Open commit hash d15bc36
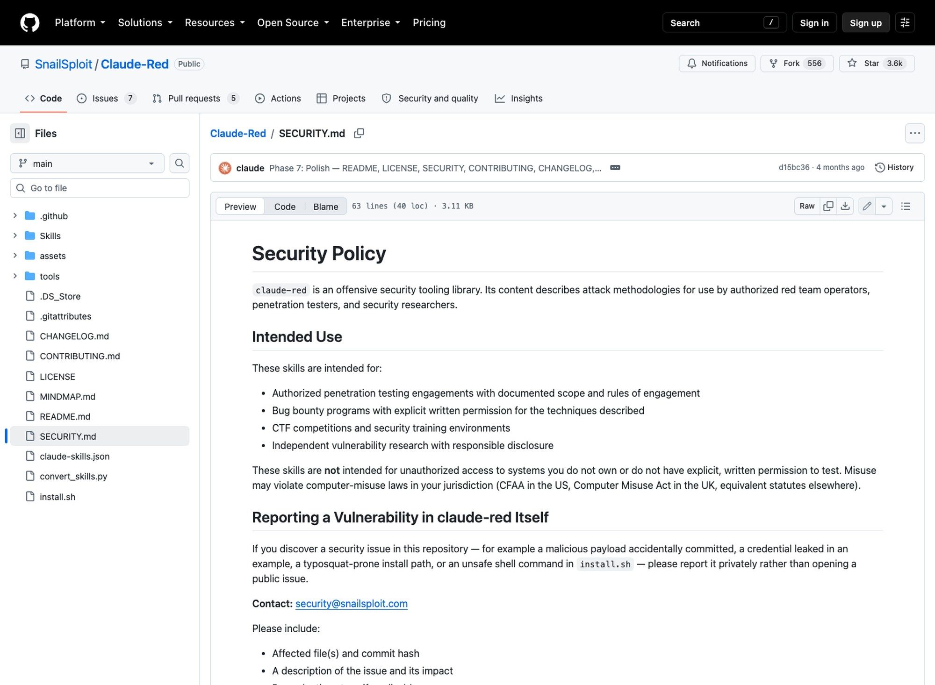 click(794, 167)
